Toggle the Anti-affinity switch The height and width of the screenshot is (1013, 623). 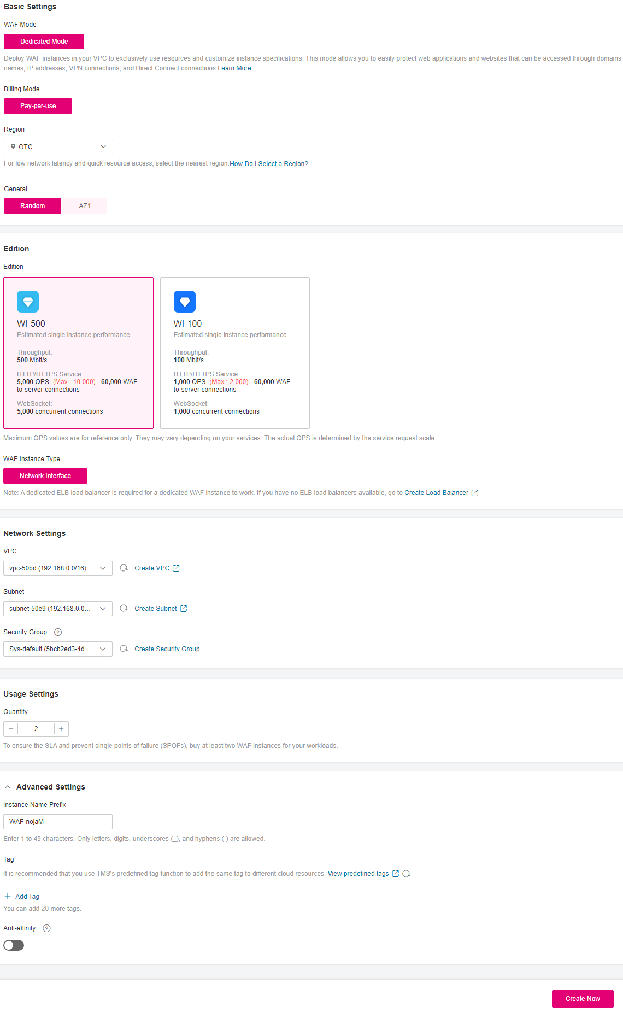coord(14,945)
